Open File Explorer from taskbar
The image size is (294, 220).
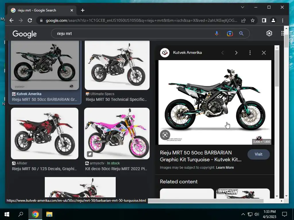pos(49,214)
